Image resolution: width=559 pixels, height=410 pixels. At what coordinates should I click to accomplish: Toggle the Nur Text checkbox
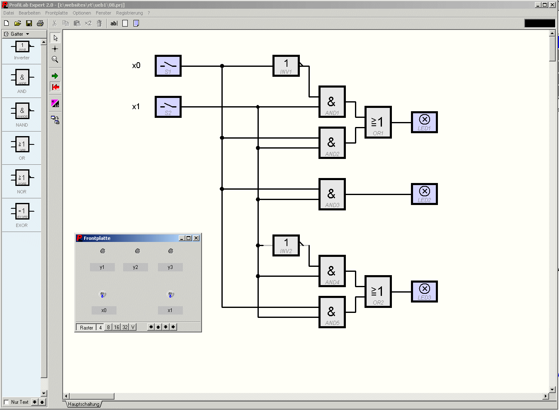tap(6, 402)
